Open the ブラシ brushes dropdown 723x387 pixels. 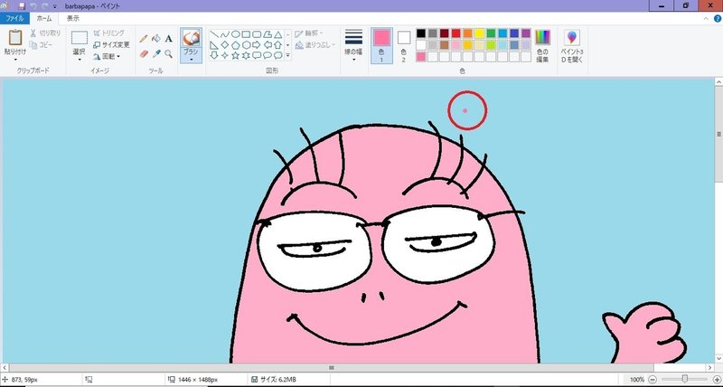click(192, 59)
